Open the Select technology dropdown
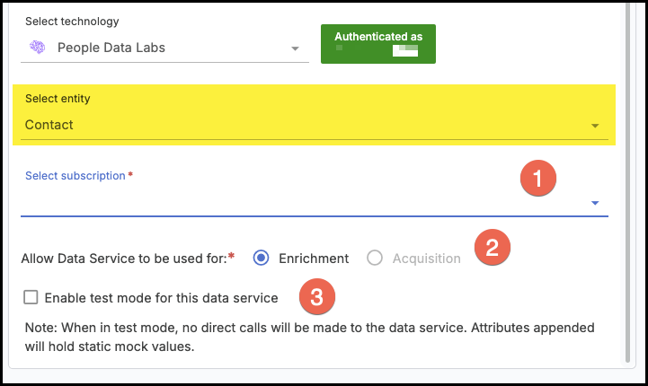This screenshot has height=386, width=648. (164, 48)
